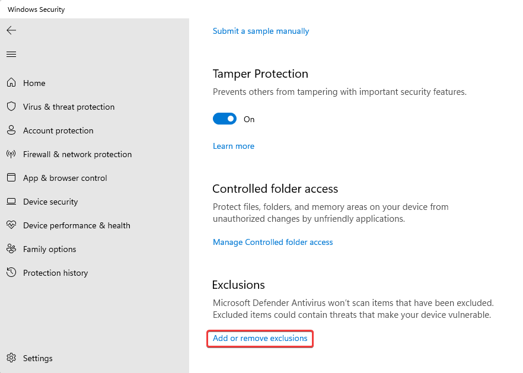Viewport: 523px width, 373px height.
Task: Click the heart icon for device health
Action: click(11, 225)
